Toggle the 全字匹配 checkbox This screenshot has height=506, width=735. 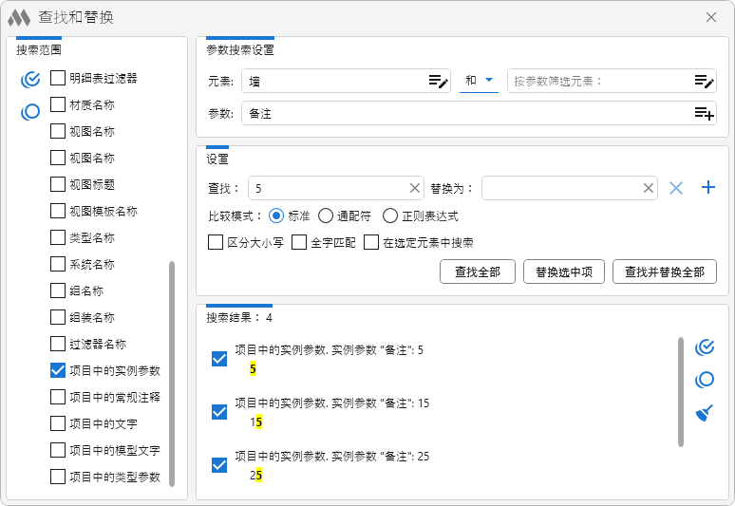(x=299, y=243)
